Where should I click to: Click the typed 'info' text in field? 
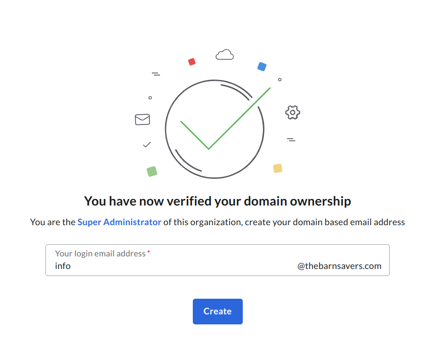tap(63, 265)
